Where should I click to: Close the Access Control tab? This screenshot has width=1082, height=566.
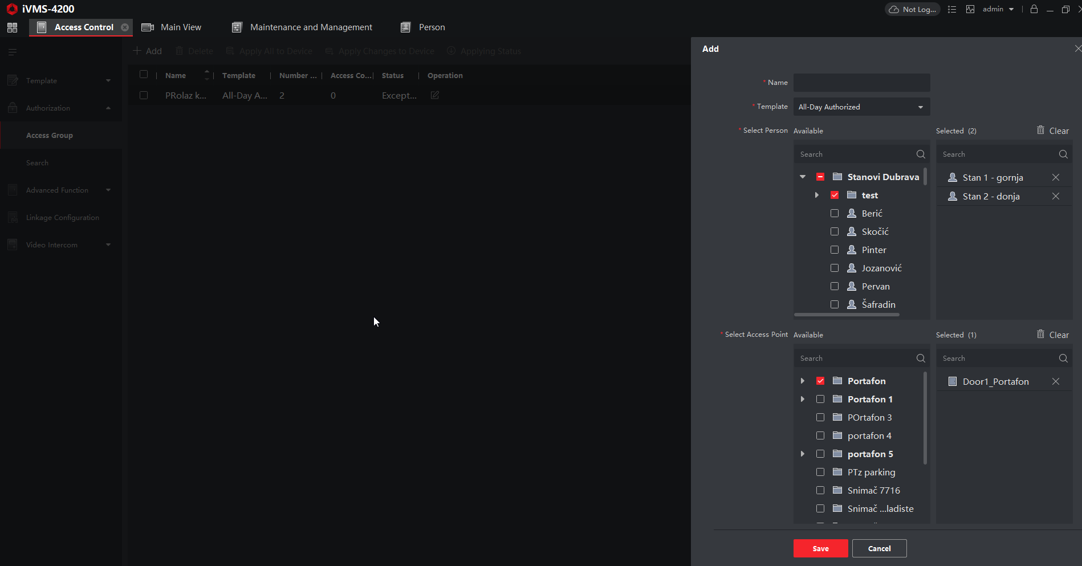(125, 27)
